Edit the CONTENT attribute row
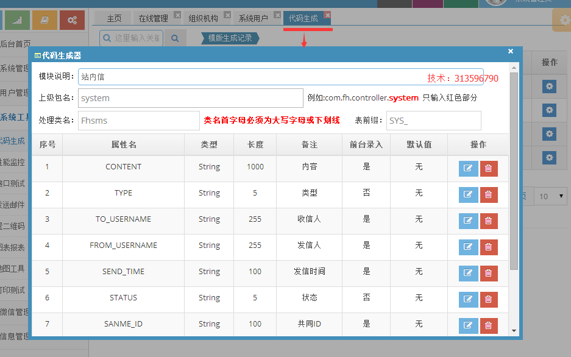This screenshot has width=571, height=357. pyautogui.click(x=468, y=168)
